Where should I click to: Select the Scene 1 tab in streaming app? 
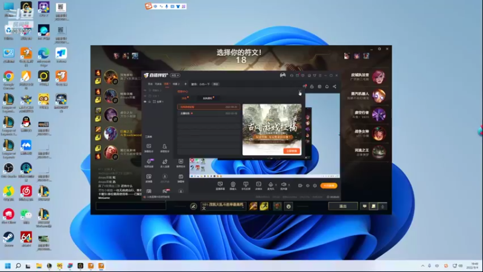click(x=167, y=84)
